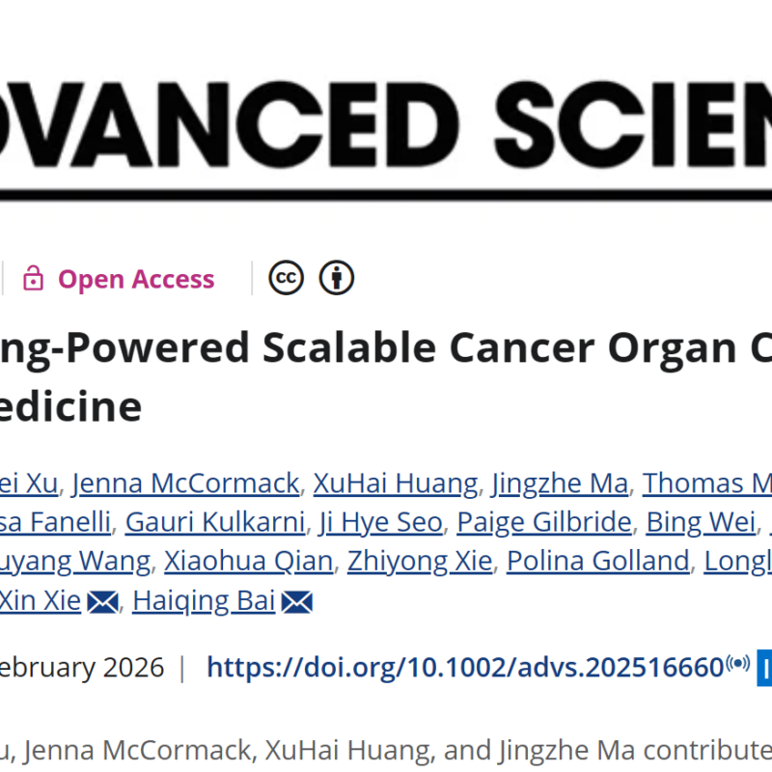Click the attribution person icon

337,279
